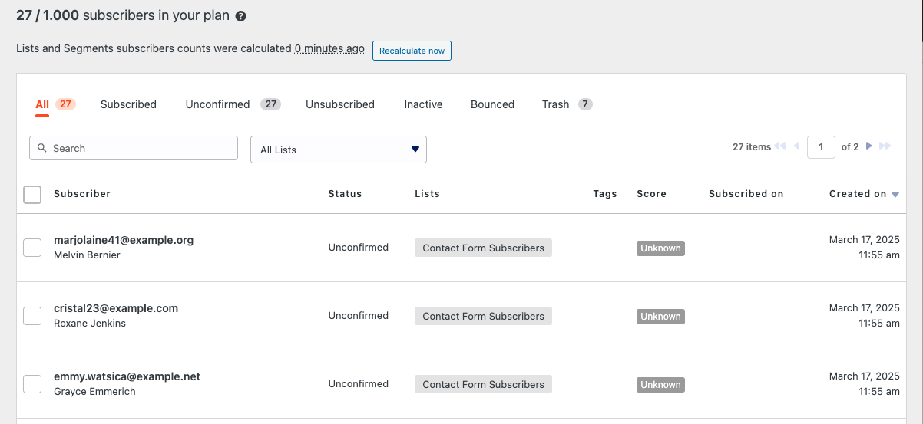The height and width of the screenshot is (424, 923).
Task: Select checkbox for marjolaine41@example.org
Action: pyautogui.click(x=32, y=248)
